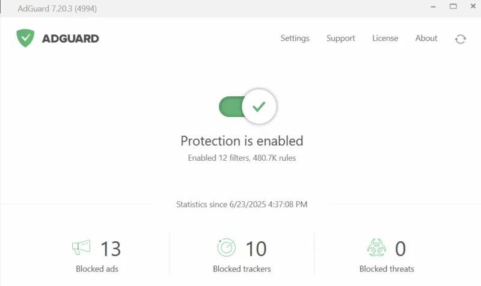The width and height of the screenshot is (481, 286).
Task: Minimize the AdGuard window
Action: click(432, 7)
